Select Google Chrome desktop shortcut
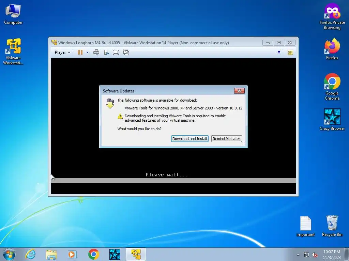The height and width of the screenshot is (261, 349). [332, 87]
